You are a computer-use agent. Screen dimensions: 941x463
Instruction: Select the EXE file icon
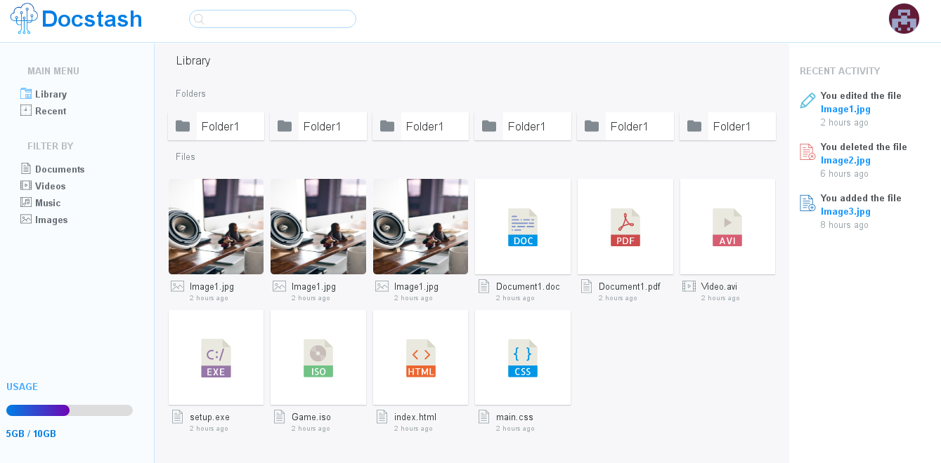pyautogui.click(x=216, y=358)
